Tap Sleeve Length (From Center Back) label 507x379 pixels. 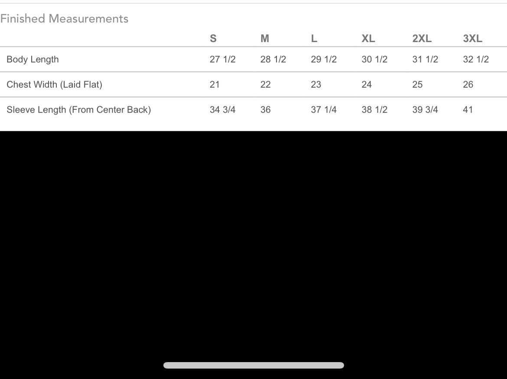[x=78, y=110]
